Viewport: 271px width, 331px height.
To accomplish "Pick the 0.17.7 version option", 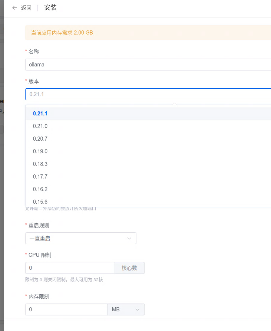I will coord(40,177).
